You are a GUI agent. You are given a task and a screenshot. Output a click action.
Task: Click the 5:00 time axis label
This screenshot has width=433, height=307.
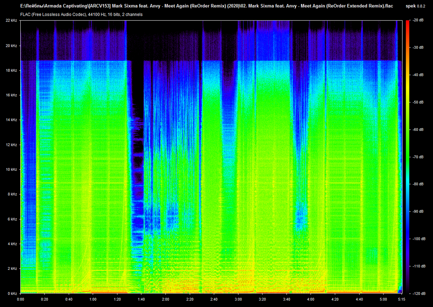point(383,299)
